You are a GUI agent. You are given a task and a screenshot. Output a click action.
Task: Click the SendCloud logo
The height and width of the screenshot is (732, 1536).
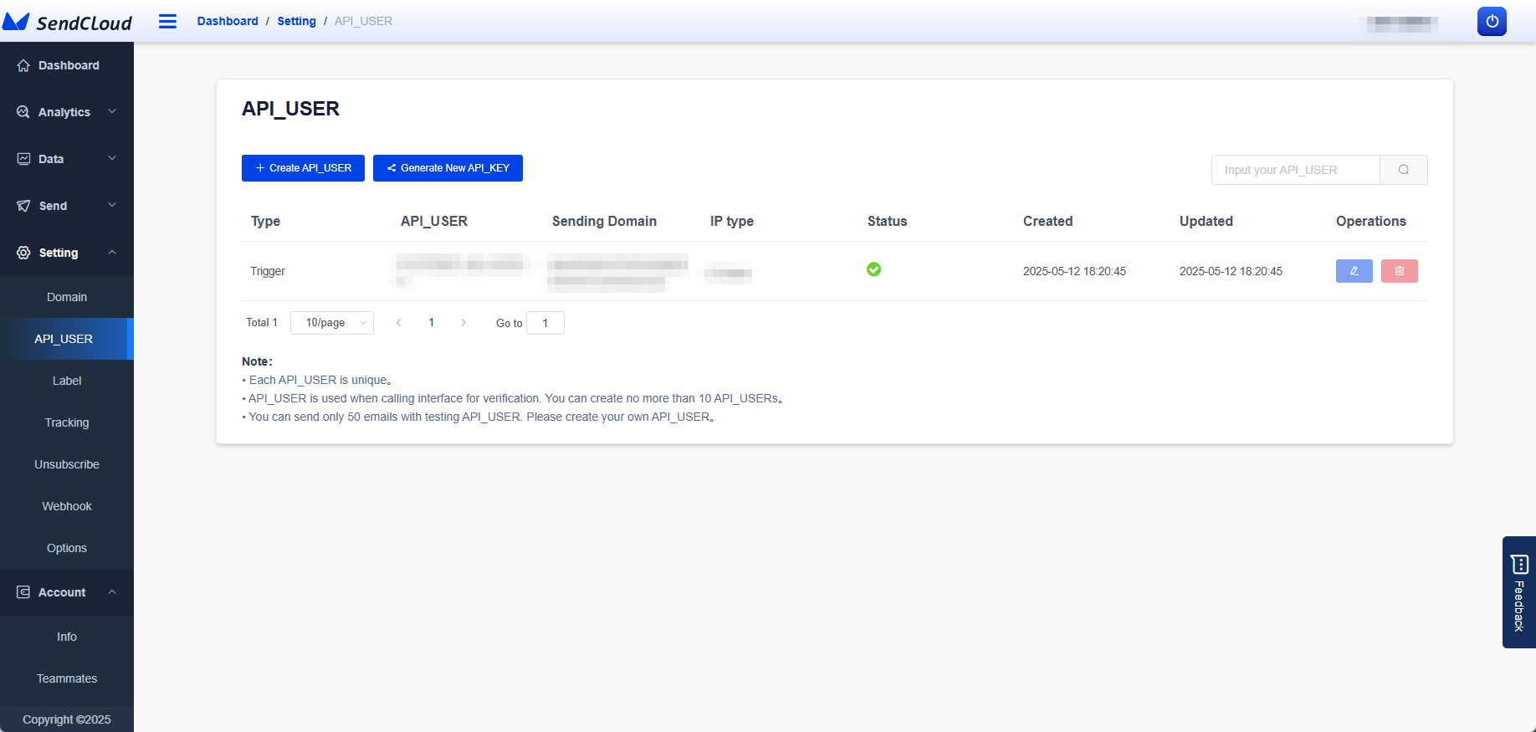click(x=67, y=22)
